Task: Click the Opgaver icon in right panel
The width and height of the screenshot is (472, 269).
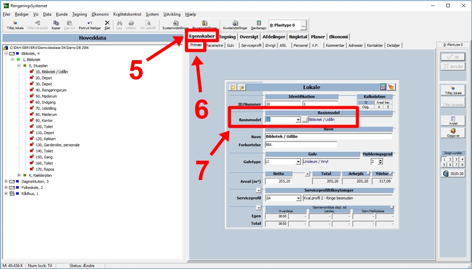Action: (453, 133)
